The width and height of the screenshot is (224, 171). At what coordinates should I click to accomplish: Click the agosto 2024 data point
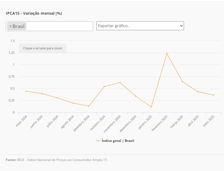click(73, 103)
